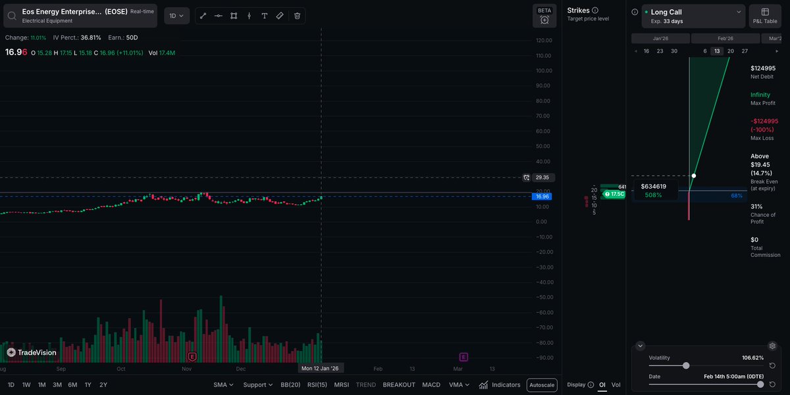Select the 2Y time range
Viewport: 790px width, 395px height.
coord(103,385)
